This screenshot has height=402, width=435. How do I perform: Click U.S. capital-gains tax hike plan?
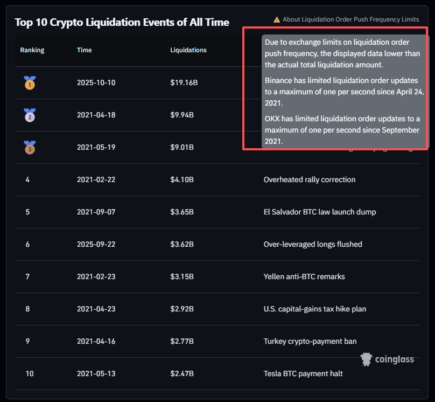[315, 309]
